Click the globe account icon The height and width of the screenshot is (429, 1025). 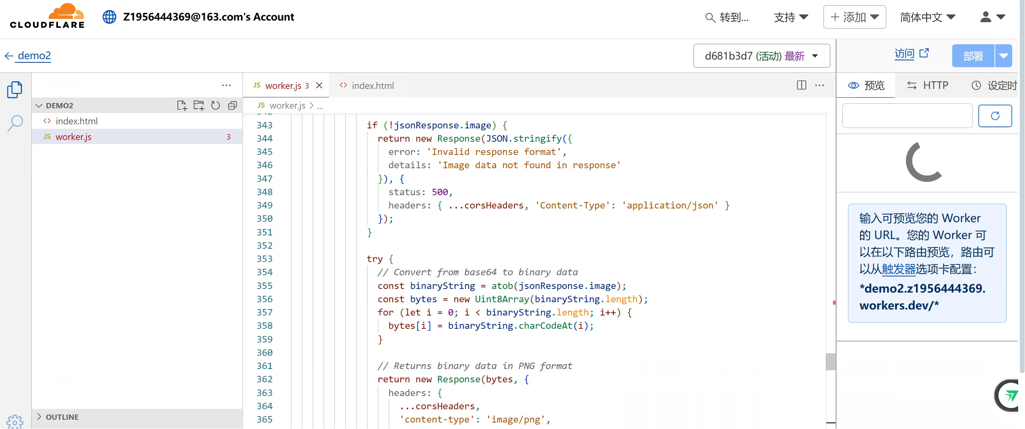pos(109,17)
